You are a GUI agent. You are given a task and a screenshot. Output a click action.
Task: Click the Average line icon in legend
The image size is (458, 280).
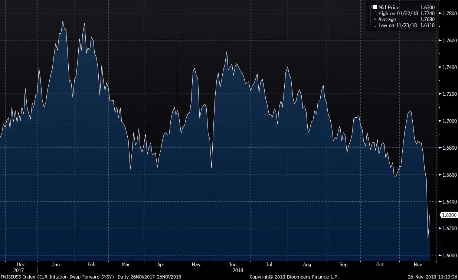click(375, 19)
